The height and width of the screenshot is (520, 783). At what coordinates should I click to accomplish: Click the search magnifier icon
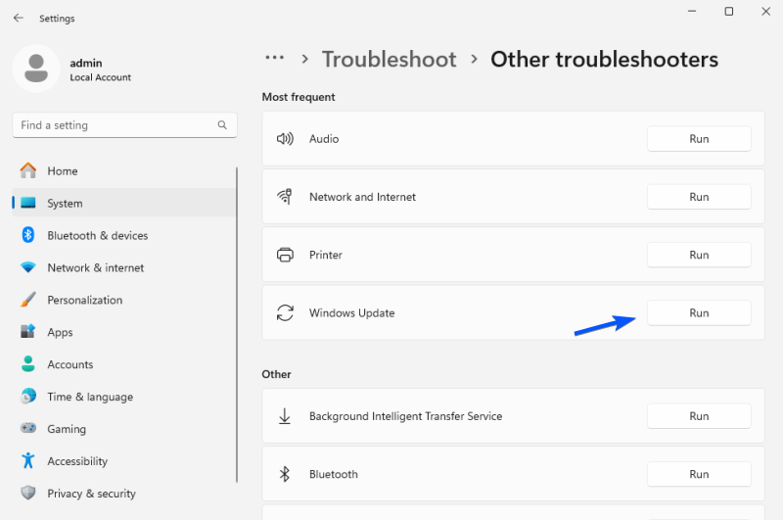point(222,125)
